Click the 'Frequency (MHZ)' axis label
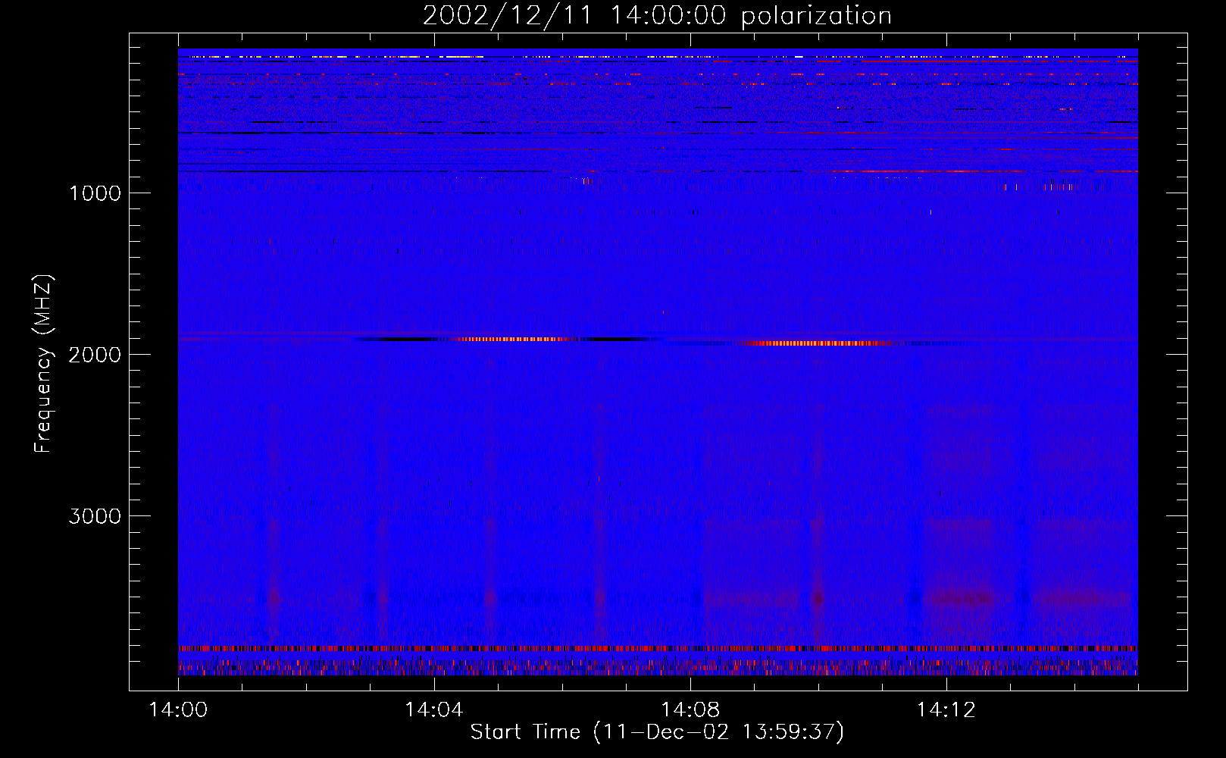The image size is (1226, 758). coord(43,364)
